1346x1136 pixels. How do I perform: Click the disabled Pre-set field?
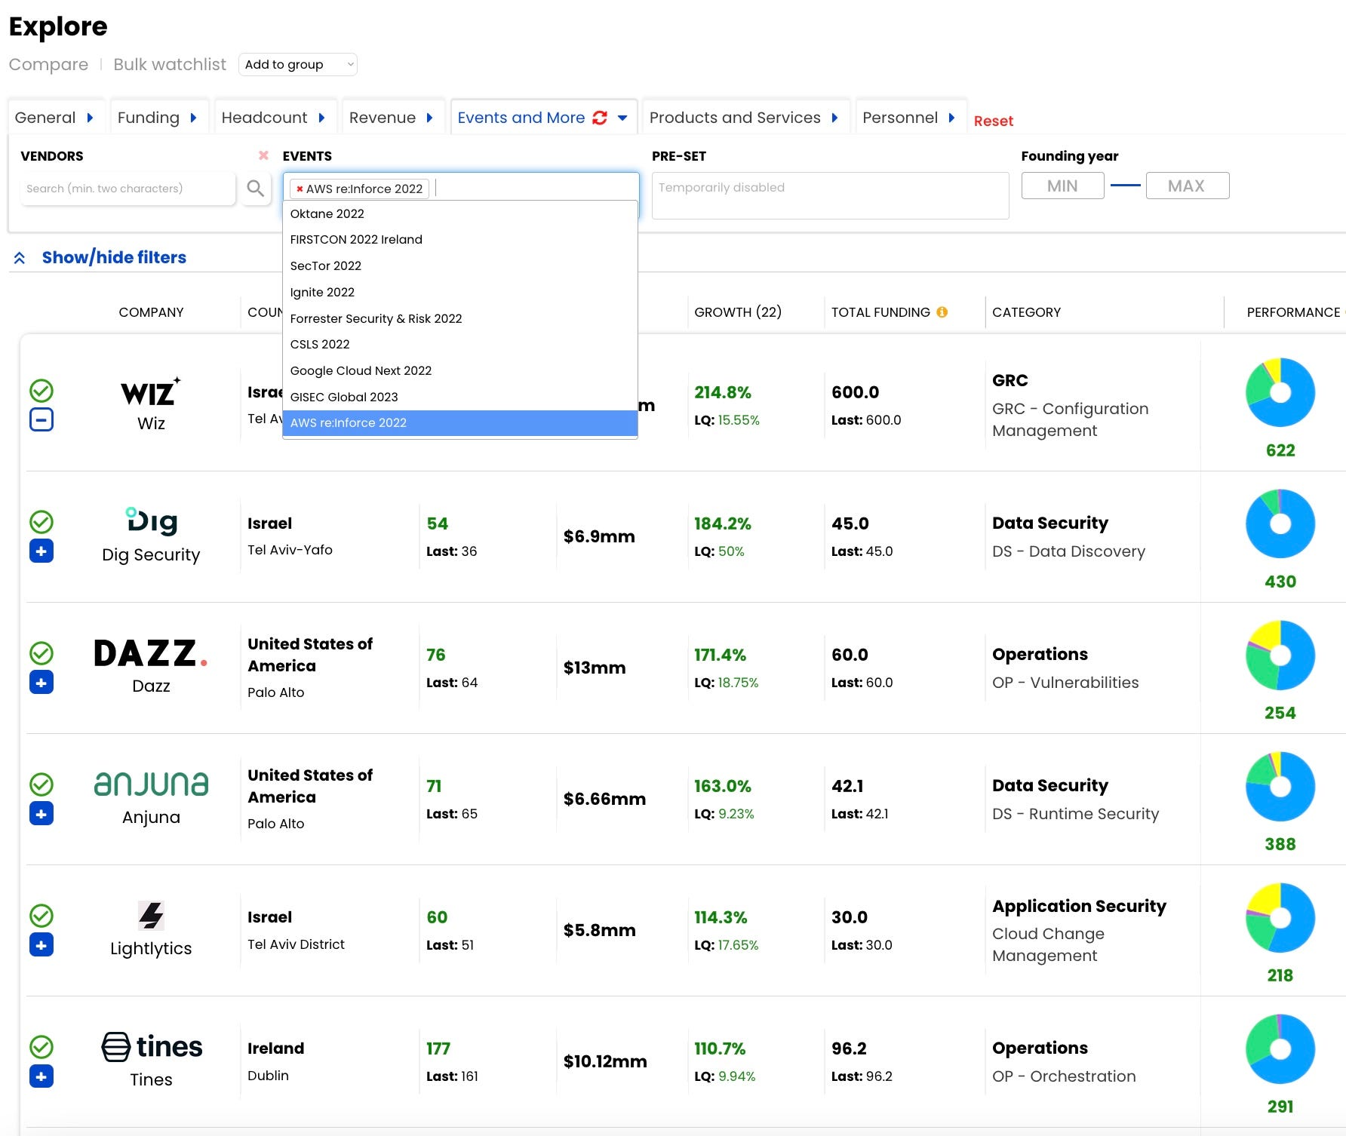830,195
